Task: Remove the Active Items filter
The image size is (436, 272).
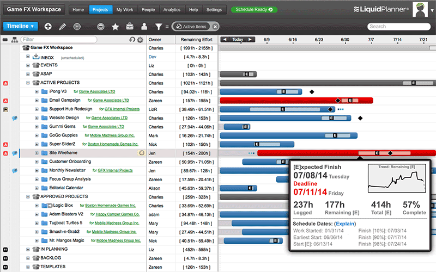Action: 215,27
